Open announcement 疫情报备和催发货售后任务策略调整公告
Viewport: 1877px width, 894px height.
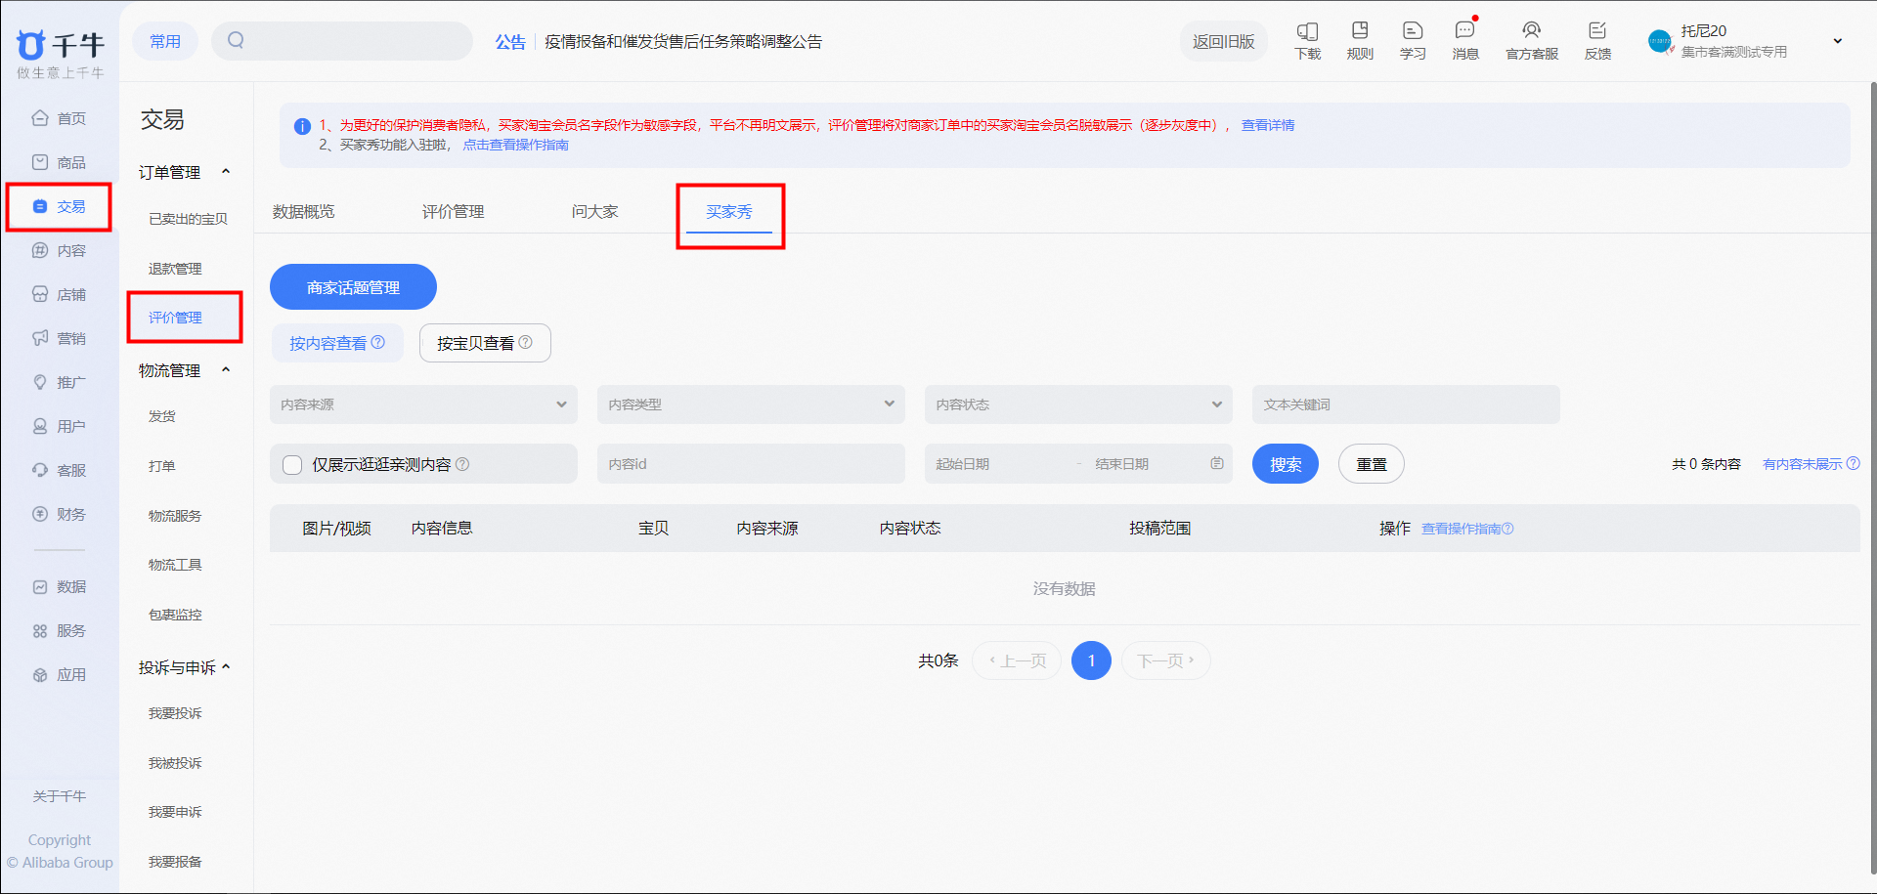(683, 42)
